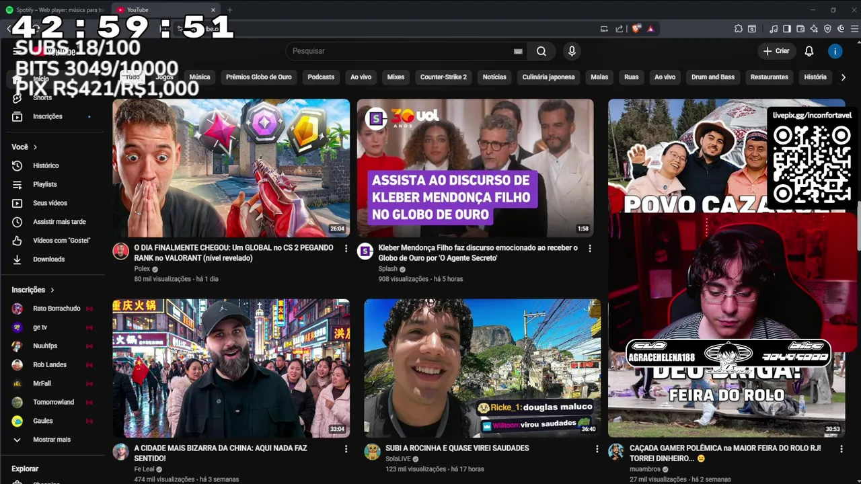
Task: Click the YouTube search magnifier button
Action: click(541, 51)
